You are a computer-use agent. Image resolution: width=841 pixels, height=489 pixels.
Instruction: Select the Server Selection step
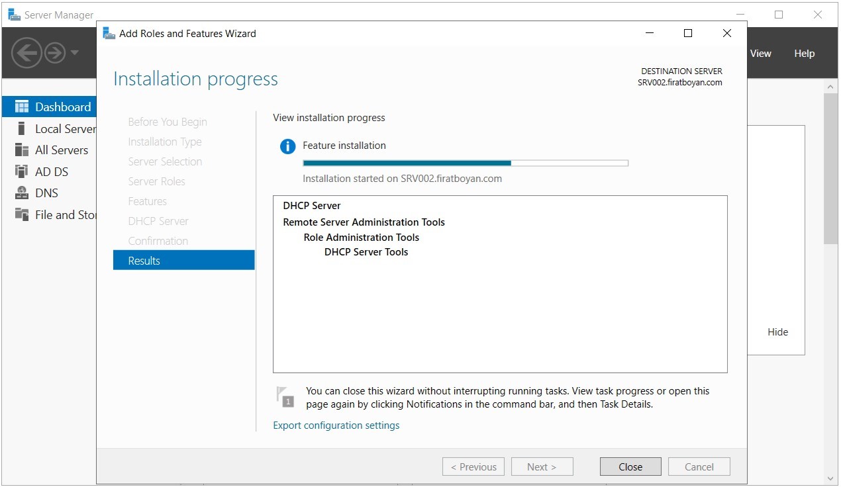[165, 161]
